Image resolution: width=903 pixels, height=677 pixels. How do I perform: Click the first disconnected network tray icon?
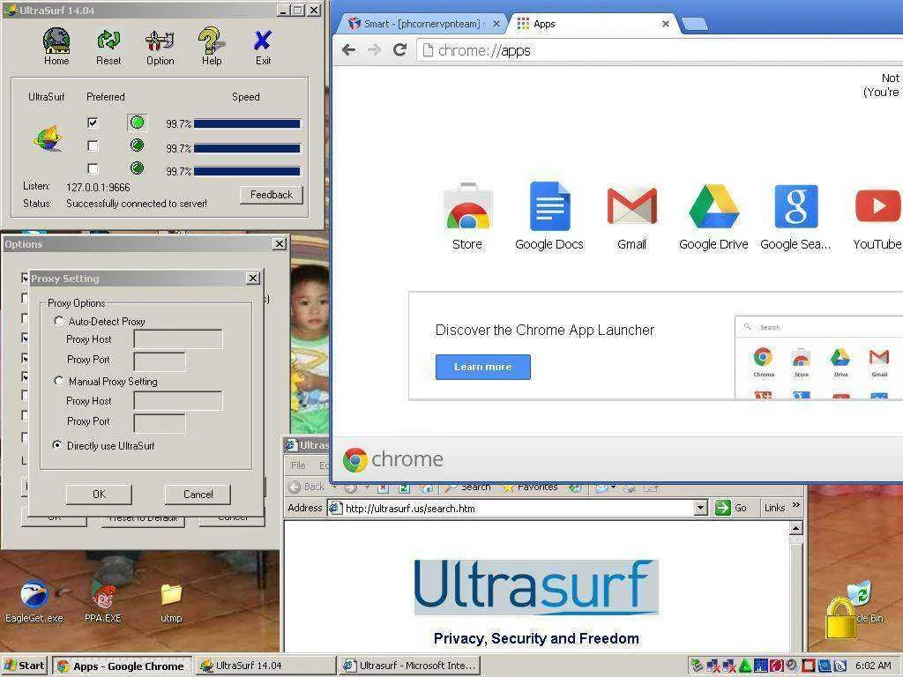(x=713, y=666)
